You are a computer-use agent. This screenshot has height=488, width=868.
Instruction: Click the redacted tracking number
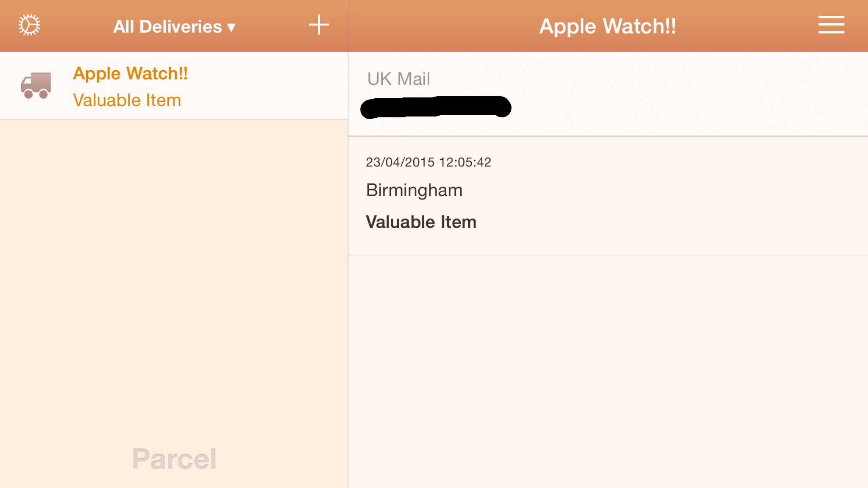point(436,107)
